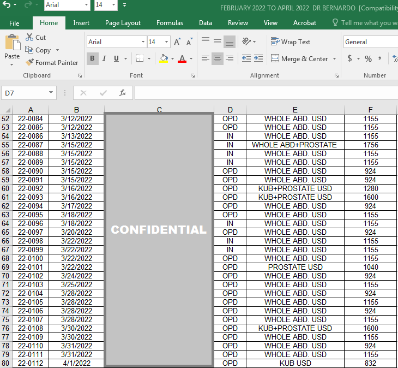Click Decrease Indent icon
Viewport: 398px width, 368px height.
246,59
